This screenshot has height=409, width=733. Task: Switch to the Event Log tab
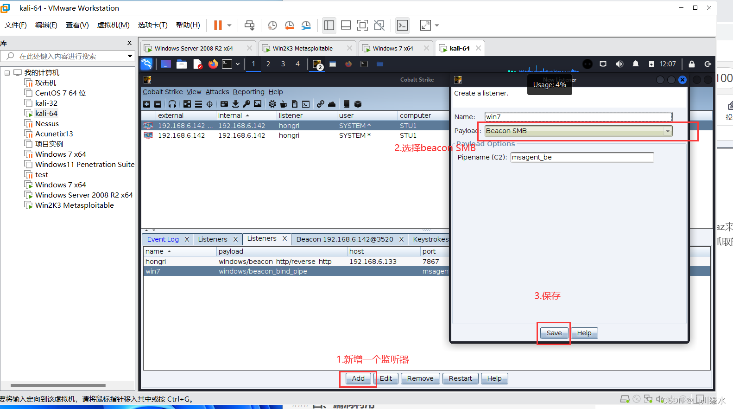point(163,239)
